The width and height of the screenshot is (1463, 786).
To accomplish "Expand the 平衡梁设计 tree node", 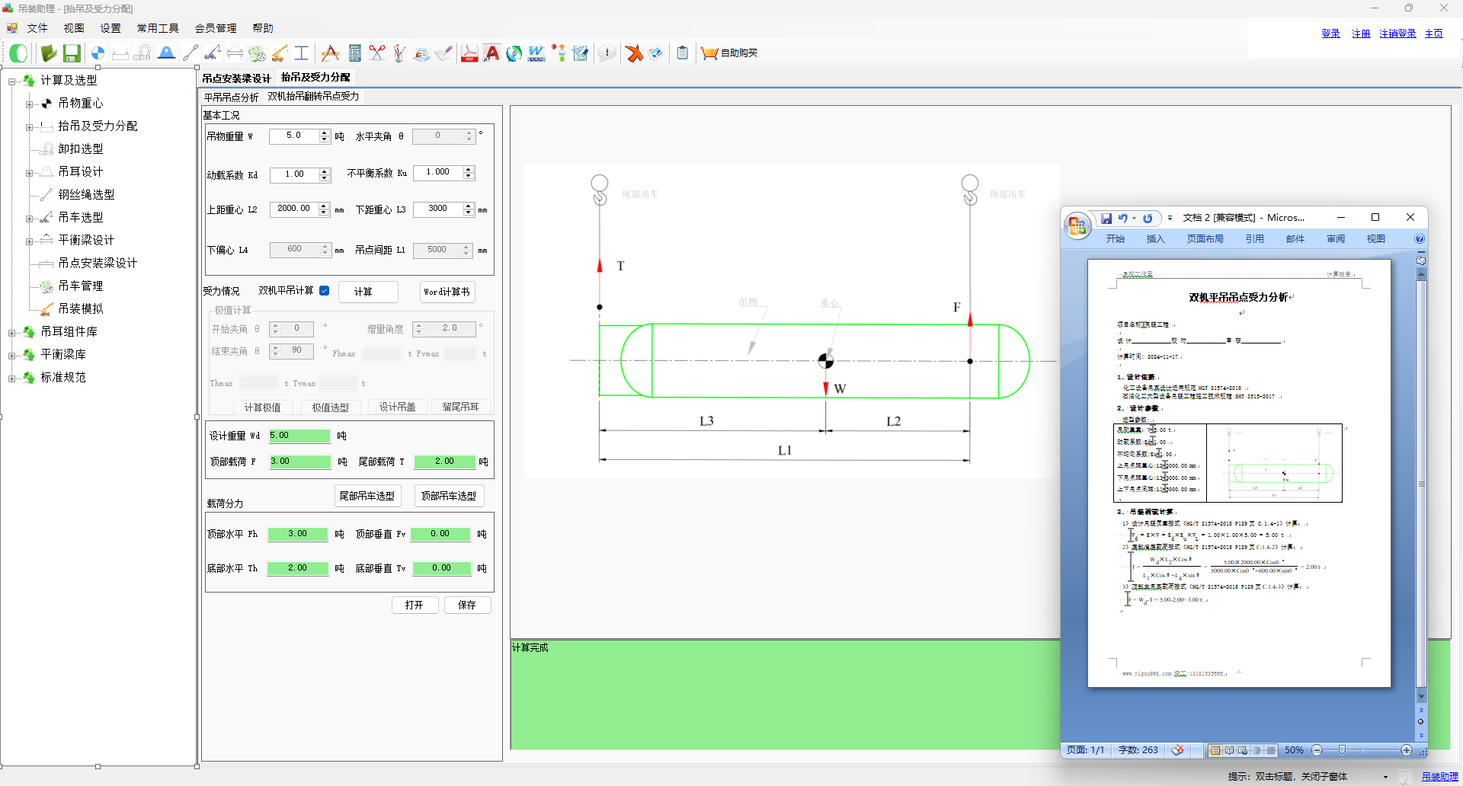I will tap(29, 241).
